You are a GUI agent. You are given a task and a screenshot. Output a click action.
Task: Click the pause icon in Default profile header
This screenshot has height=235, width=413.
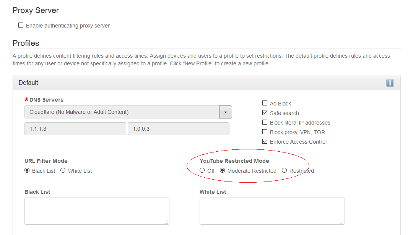390,83
